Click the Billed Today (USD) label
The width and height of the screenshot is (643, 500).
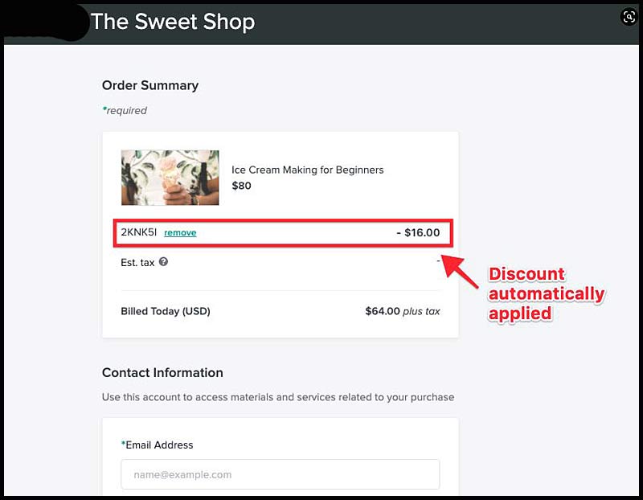pyautogui.click(x=166, y=311)
